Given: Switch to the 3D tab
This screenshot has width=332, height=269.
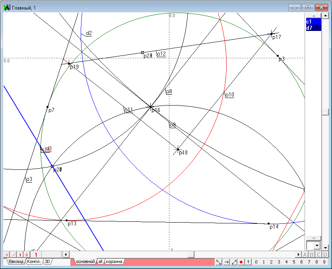Looking at the screenshot, I should pyautogui.click(x=47, y=261).
